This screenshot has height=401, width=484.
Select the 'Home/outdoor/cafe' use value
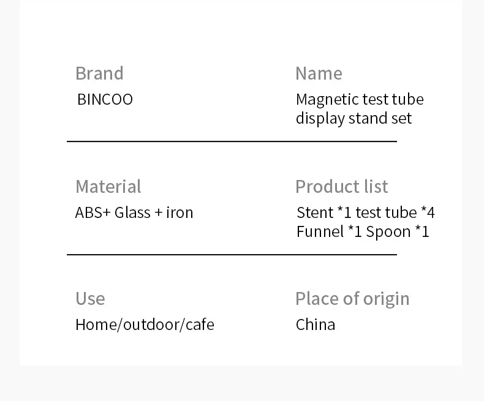click(x=145, y=324)
